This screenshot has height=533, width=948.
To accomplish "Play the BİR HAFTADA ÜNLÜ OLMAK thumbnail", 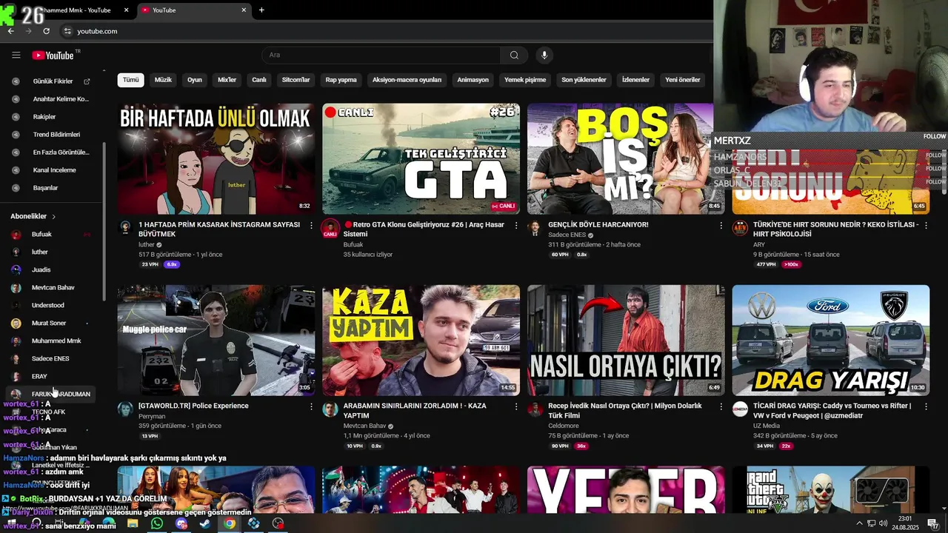I will pos(216,159).
